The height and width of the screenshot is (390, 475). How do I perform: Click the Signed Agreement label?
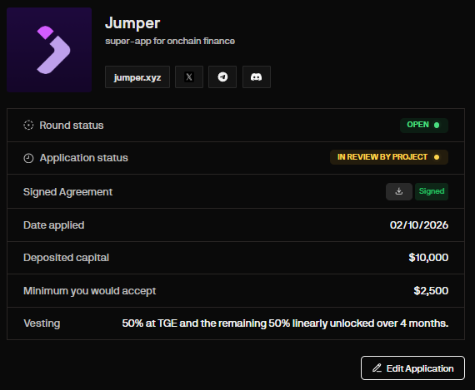(67, 192)
